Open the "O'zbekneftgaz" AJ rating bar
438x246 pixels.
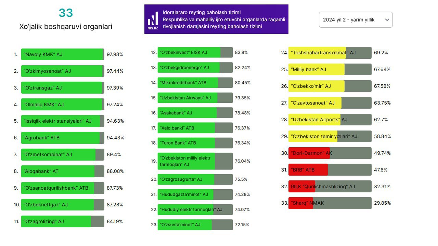(x=63, y=205)
